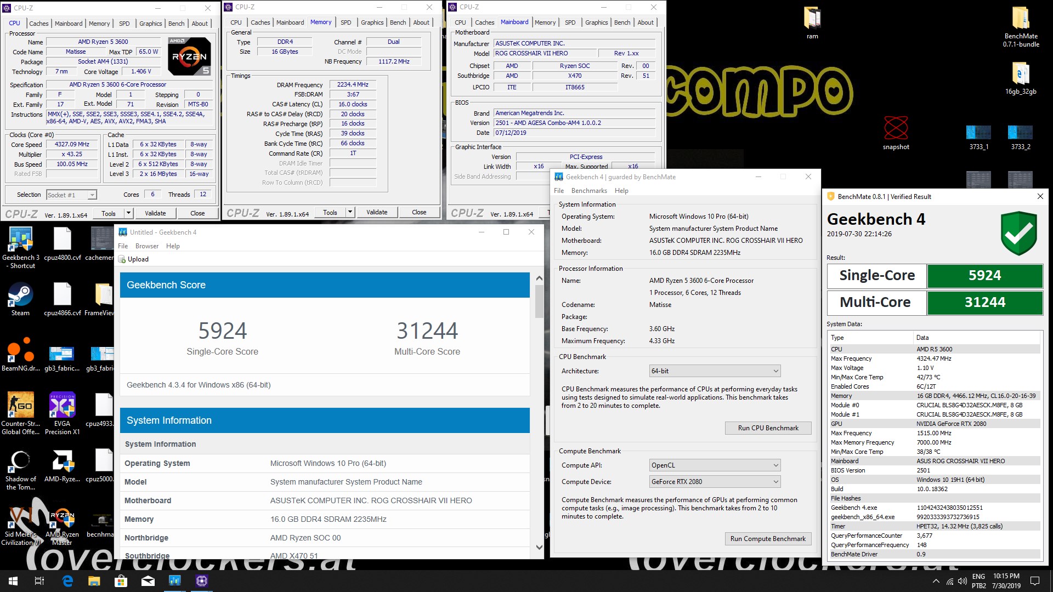Open File Explorer from the taskbar
The image size is (1053, 592).
point(94,581)
